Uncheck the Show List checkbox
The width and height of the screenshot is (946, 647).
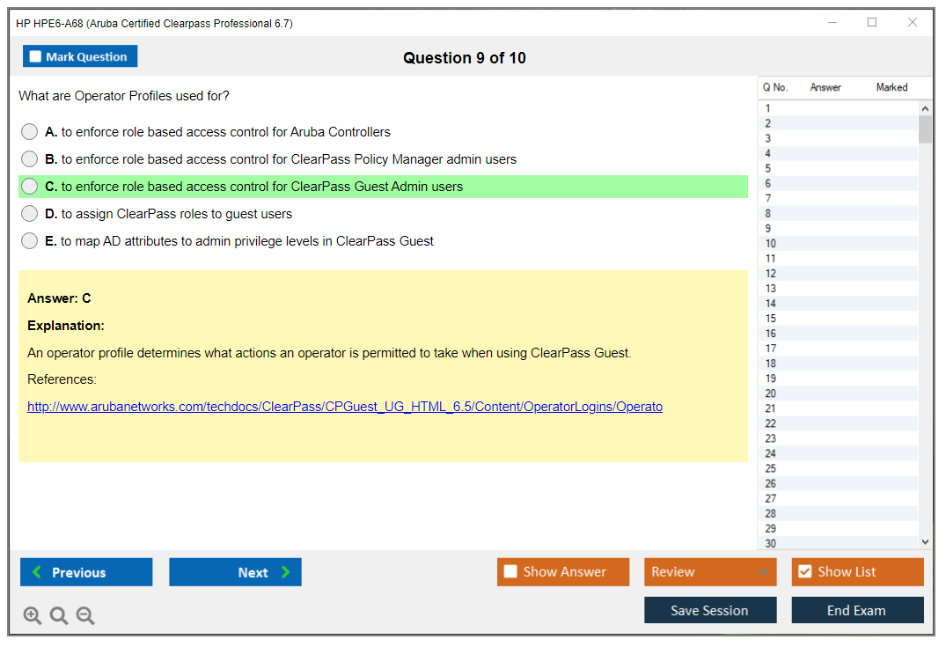click(804, 572)
